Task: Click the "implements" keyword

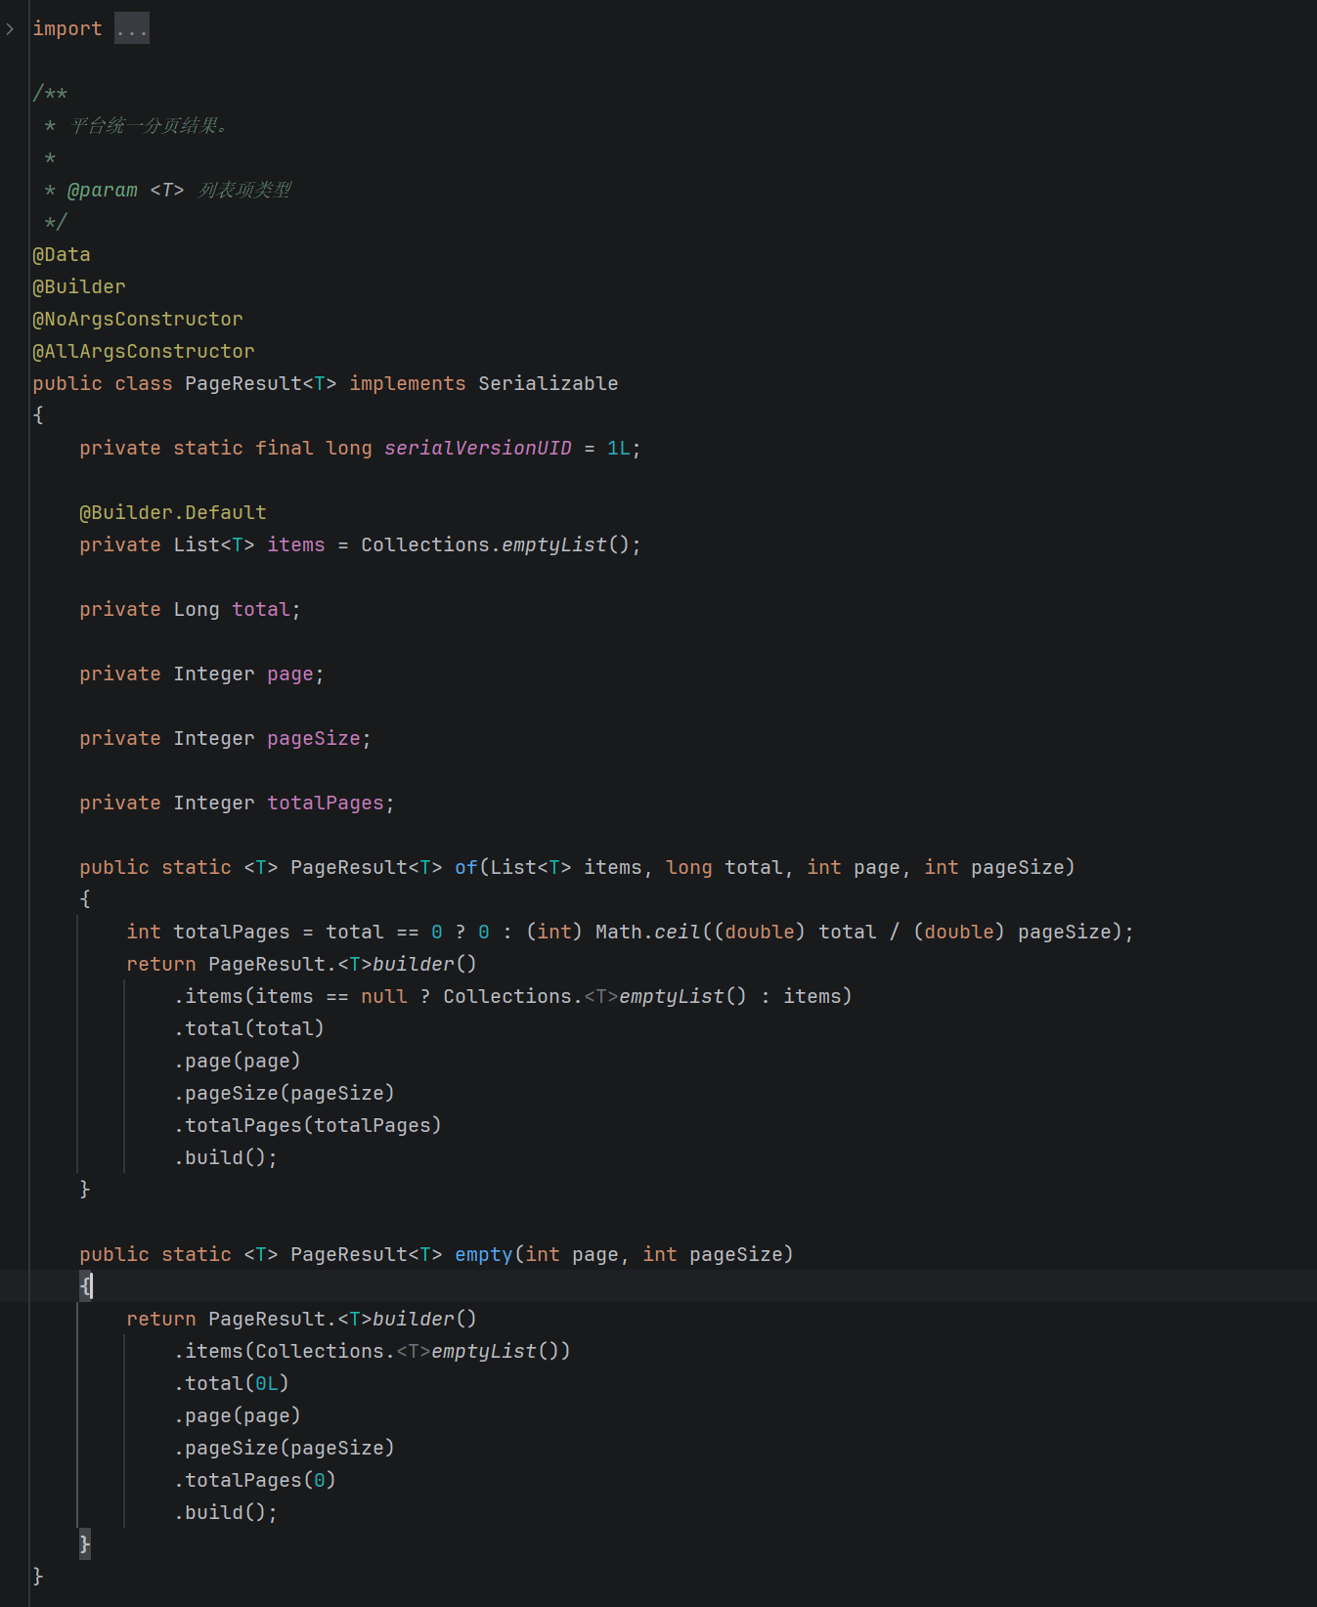Action: [408, 384]
